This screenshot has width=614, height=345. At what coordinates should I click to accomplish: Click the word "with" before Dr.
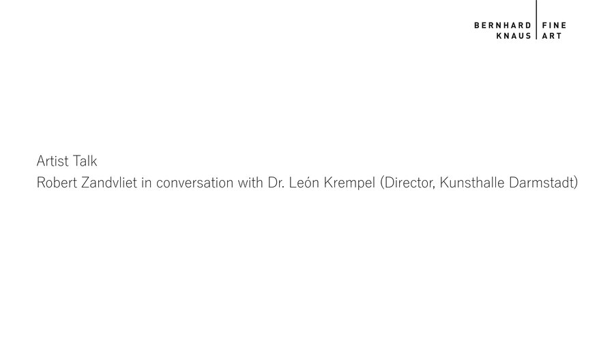[x=251, y=183]
